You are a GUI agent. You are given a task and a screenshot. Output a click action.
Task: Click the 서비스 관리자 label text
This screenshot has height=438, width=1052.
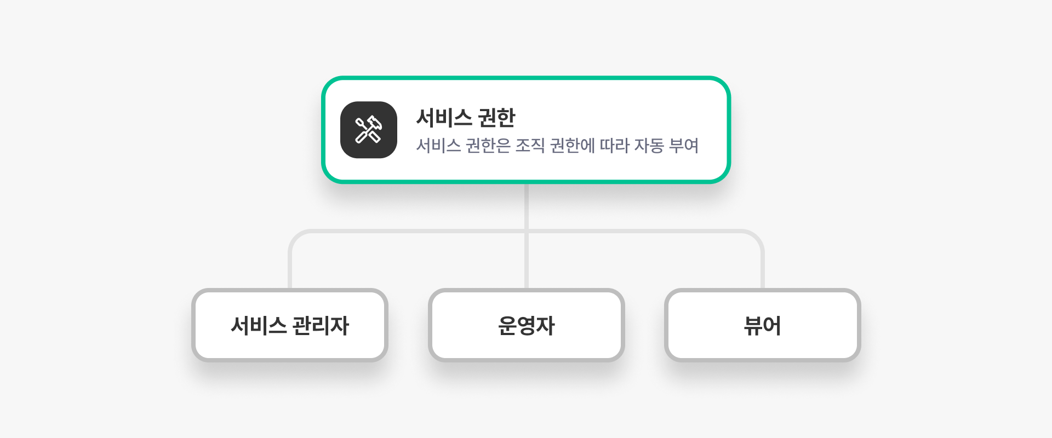click(x=290, y=326)
